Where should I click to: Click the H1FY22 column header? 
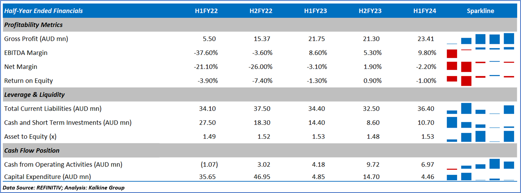(206, 11)
